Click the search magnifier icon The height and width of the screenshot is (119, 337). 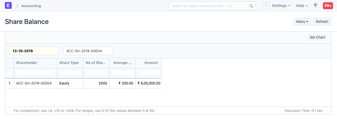pos(251,6)
